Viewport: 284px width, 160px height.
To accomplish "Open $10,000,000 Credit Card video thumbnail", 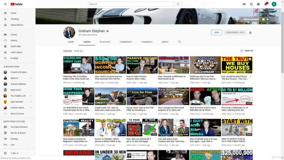I will (x=79, y=65).
